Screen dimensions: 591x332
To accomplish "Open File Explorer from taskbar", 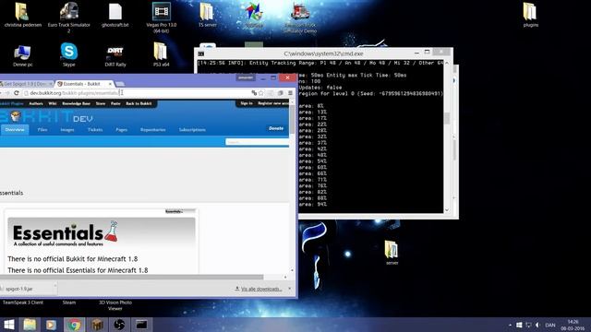I will 30,325.
